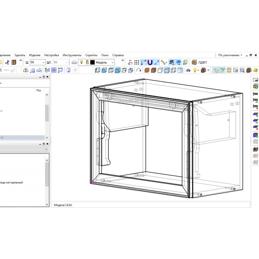Open the Скрипты menu
The height and width of the screenshot is (259, 259).
[91, 55]
